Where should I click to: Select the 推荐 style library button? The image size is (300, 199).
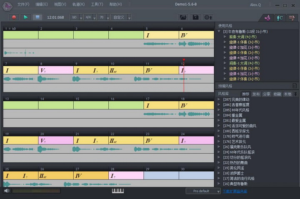tap(245, 94)
